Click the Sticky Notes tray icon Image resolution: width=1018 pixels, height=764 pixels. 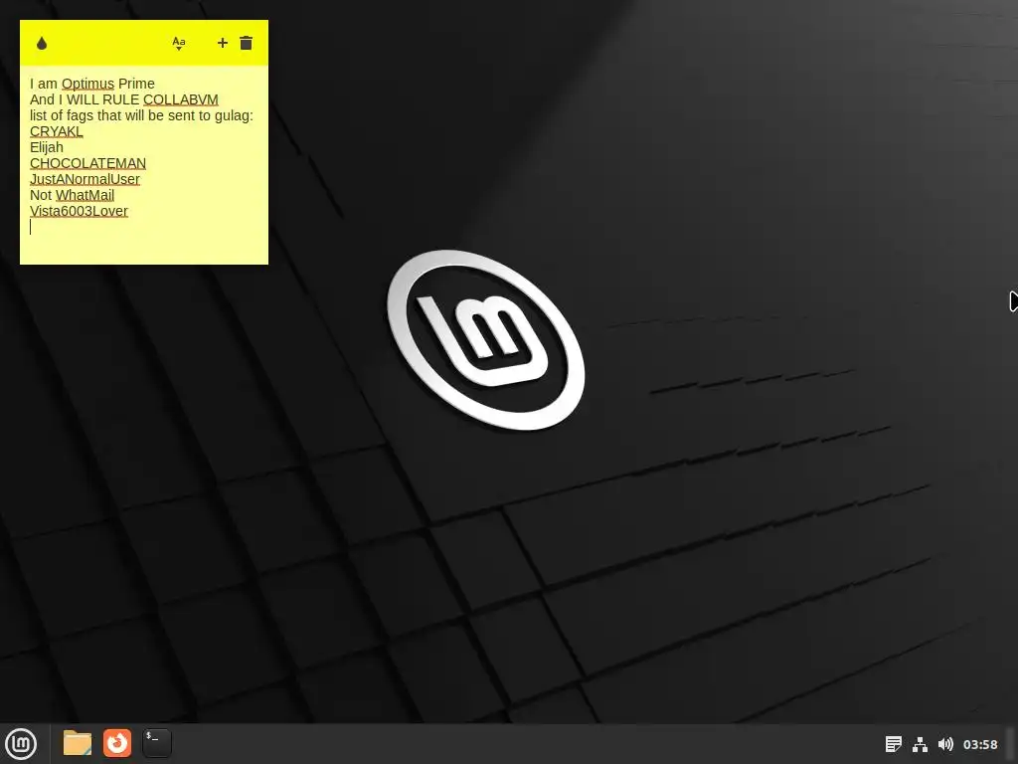pos(894,744)
